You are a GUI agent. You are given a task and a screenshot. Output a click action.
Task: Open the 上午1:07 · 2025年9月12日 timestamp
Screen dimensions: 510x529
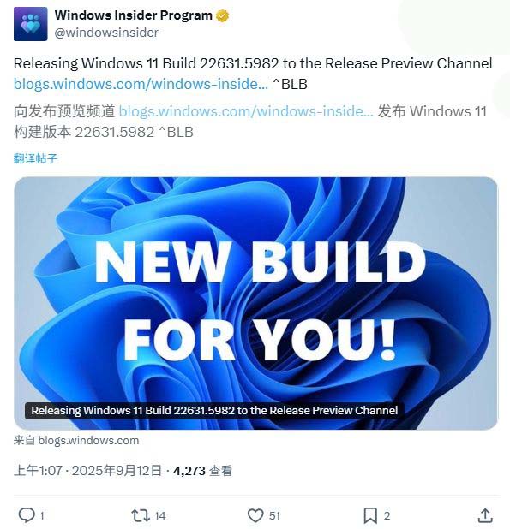click(x=87, y=470)
